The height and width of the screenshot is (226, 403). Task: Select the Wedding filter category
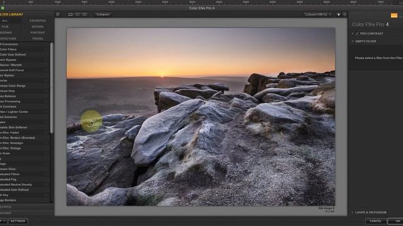point(6,33)
